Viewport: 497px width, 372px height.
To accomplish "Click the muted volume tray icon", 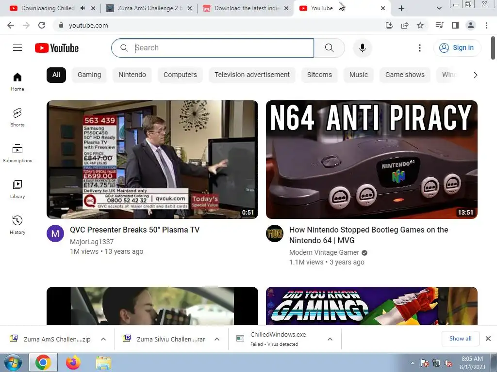I will [448, 363].
